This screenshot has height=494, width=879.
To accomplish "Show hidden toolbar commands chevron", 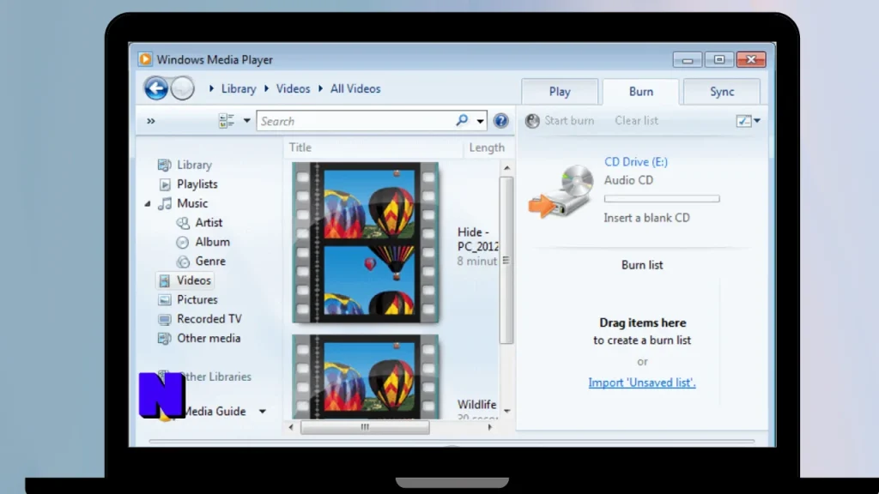I will coord(151,121).
